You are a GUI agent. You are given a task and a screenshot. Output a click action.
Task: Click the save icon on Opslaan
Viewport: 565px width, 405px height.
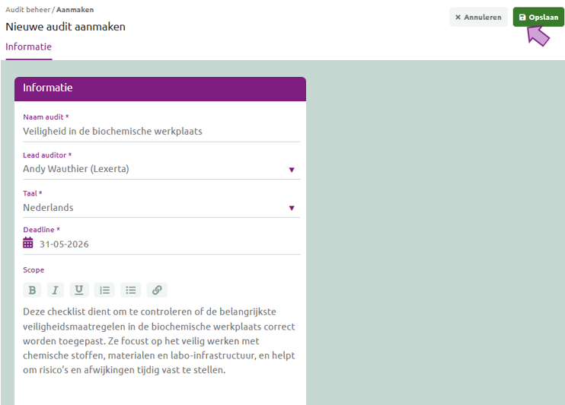pos(522,18)
